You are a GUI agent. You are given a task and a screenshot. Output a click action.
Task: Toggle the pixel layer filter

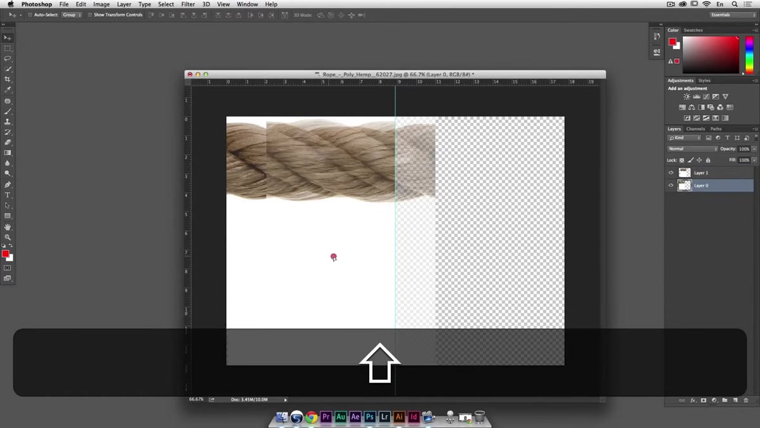point(709,138)
